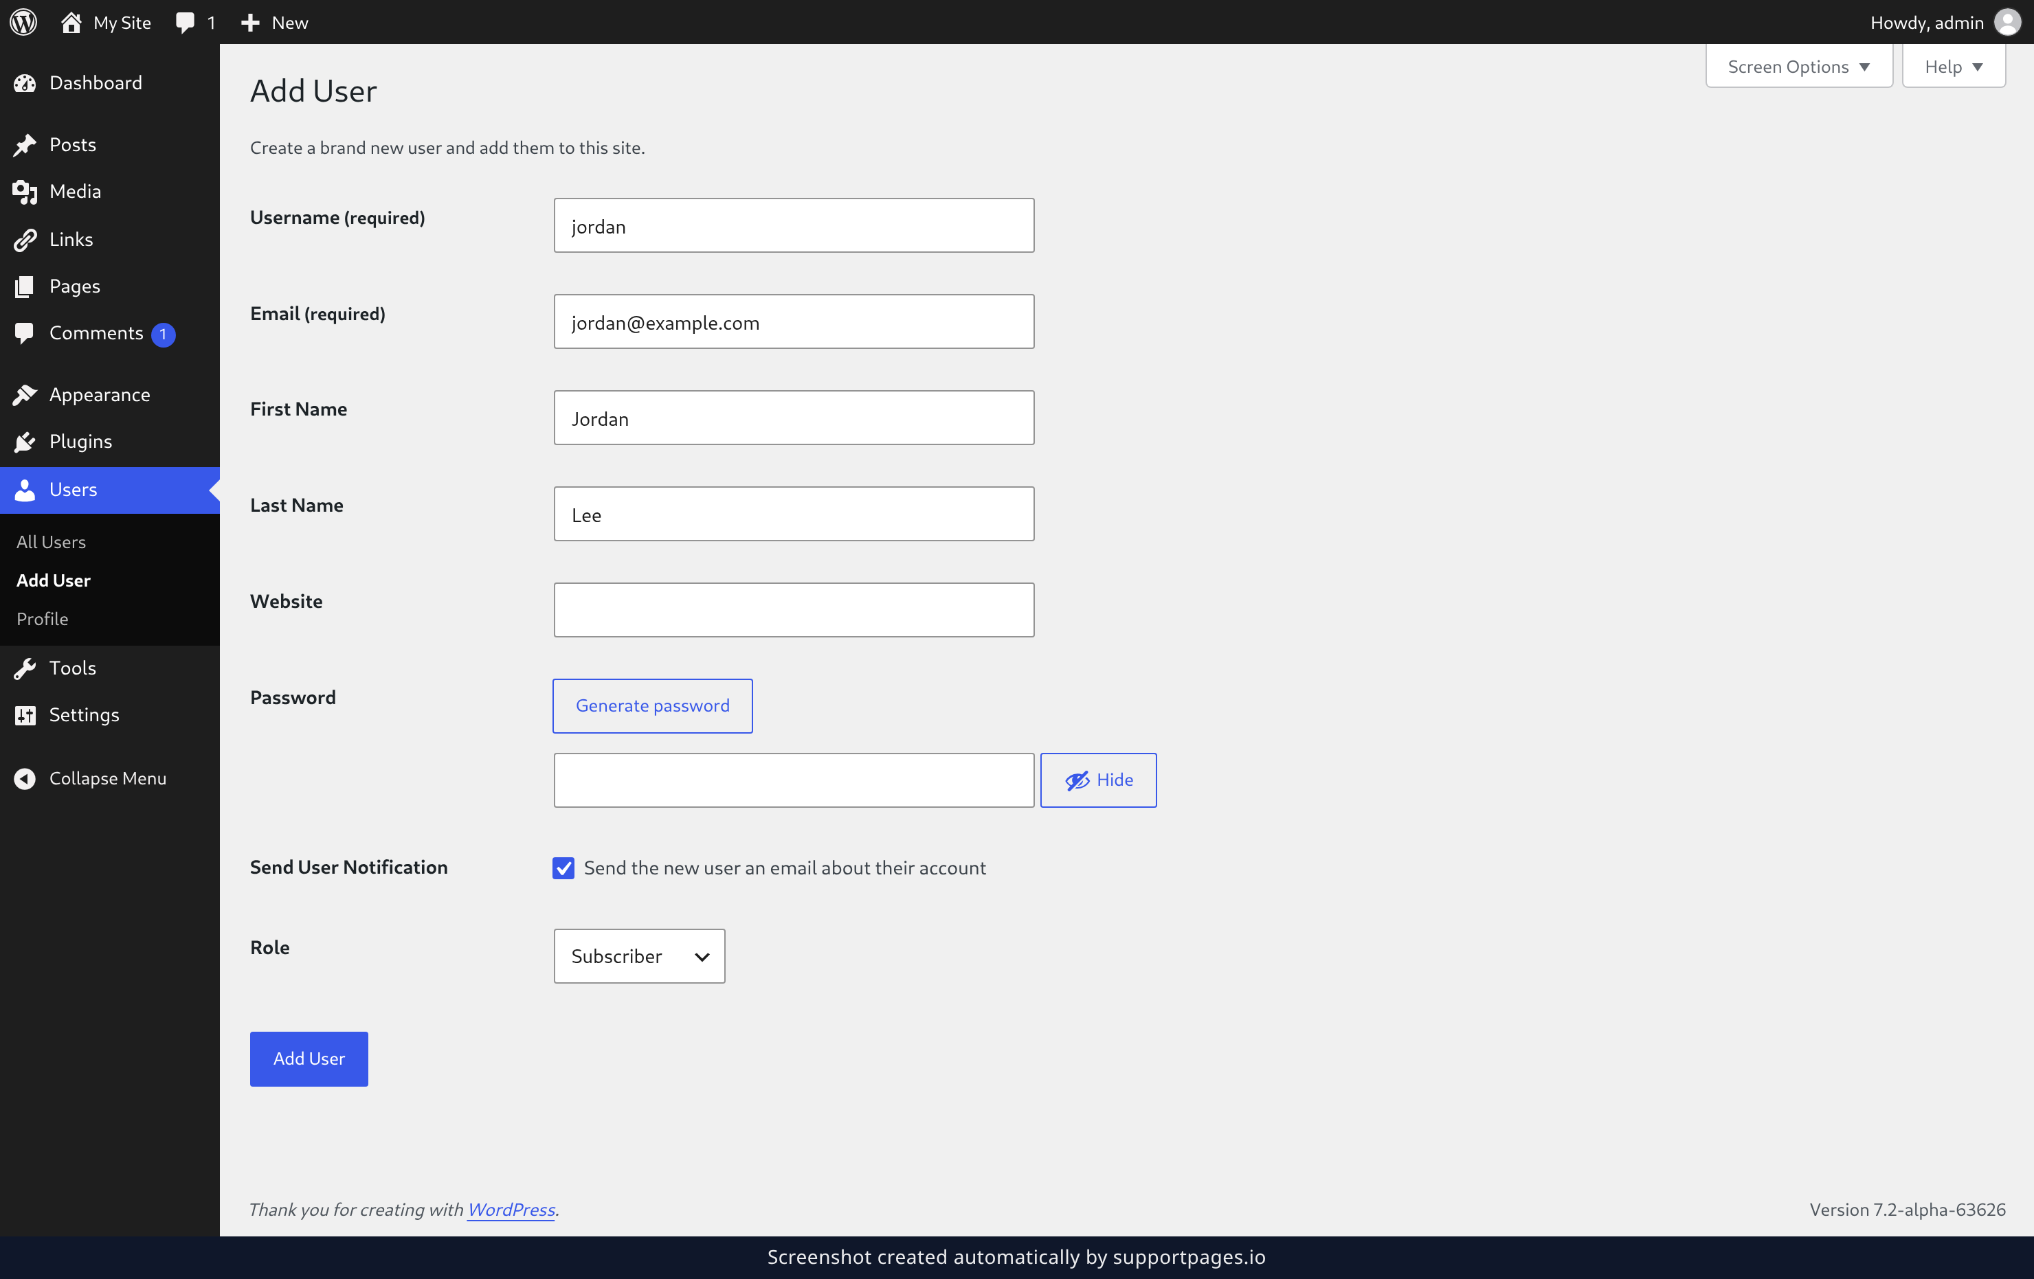Focus the First Name field

pos(794,418)
